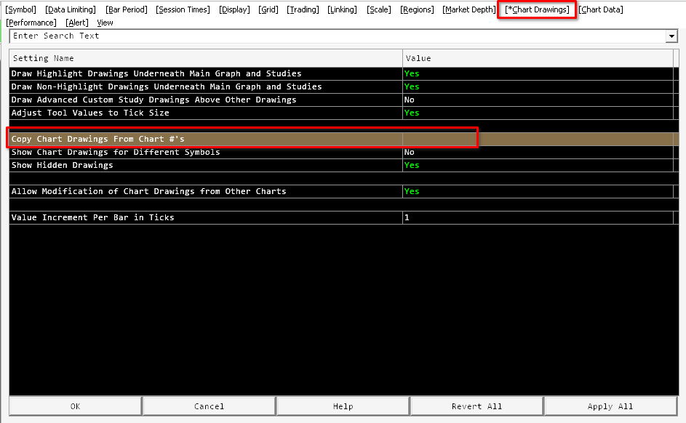
Task: Confirm settings with the OK button
Action: pyautogui.click(x=75, y=406)
